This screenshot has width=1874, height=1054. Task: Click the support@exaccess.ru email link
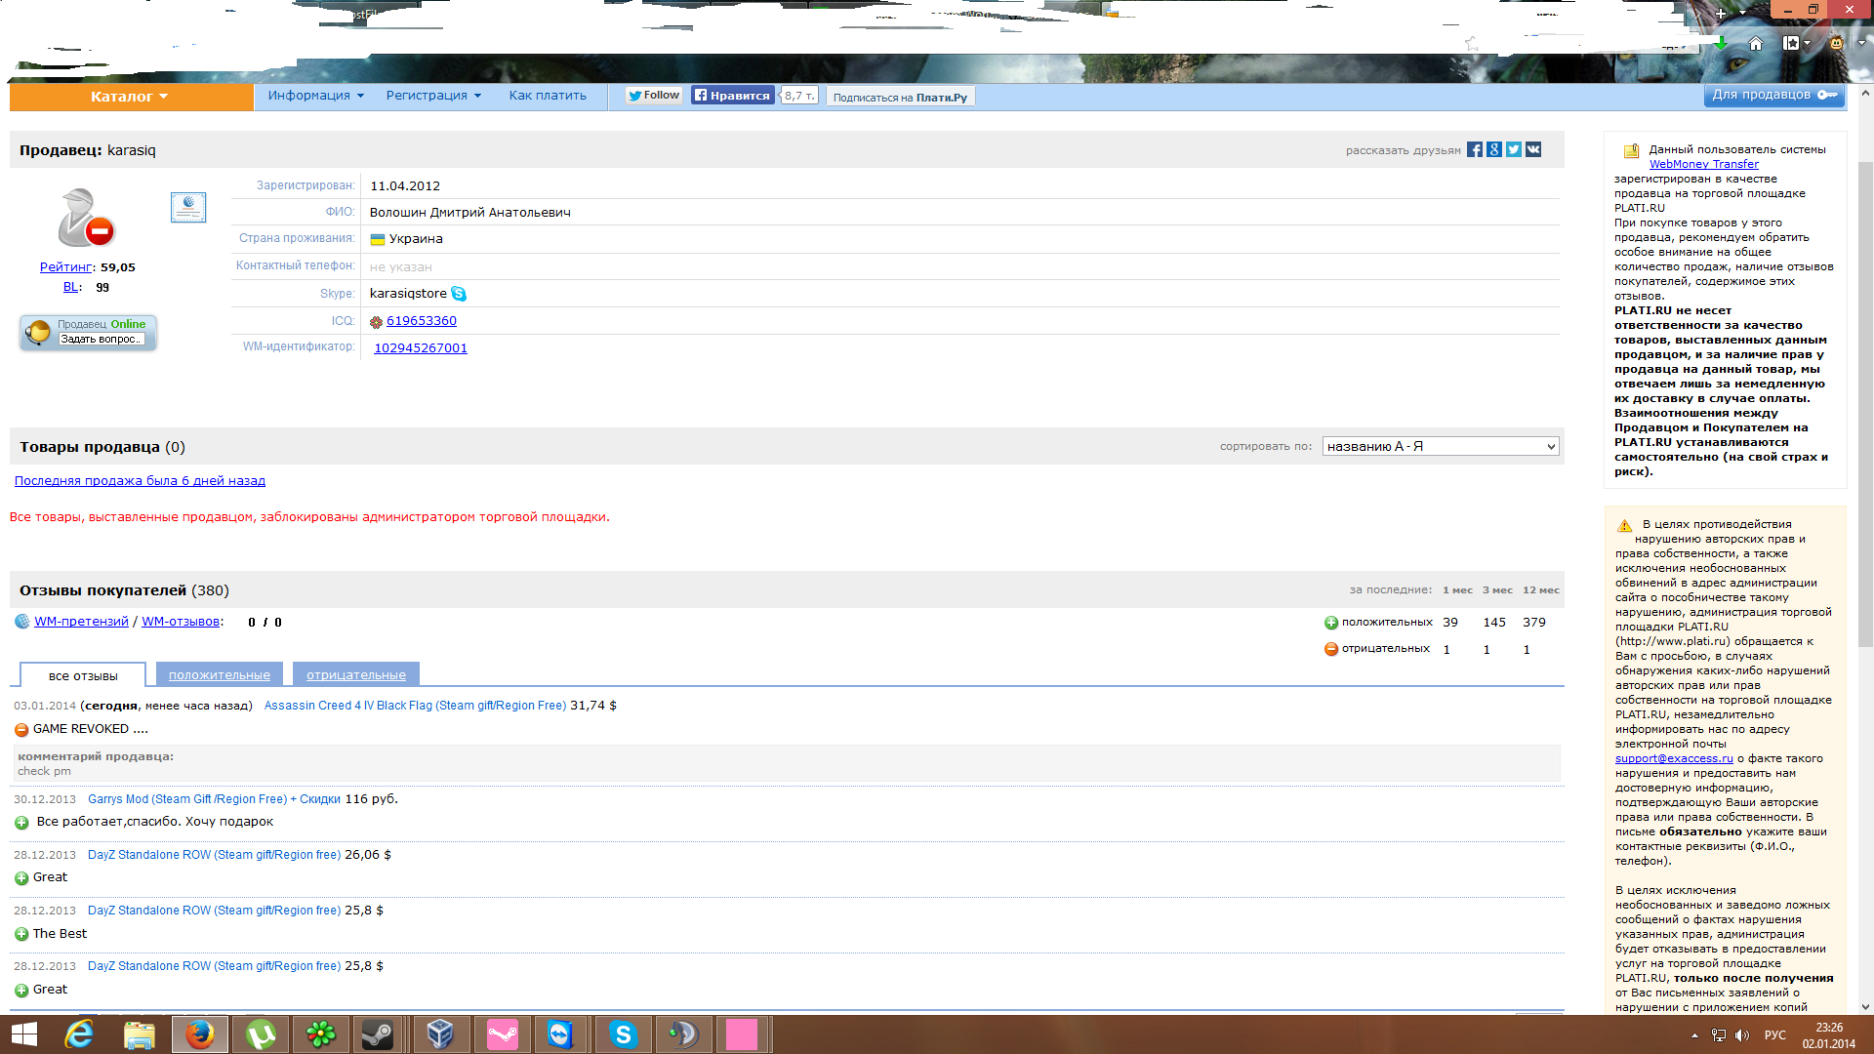[1674, 759]
